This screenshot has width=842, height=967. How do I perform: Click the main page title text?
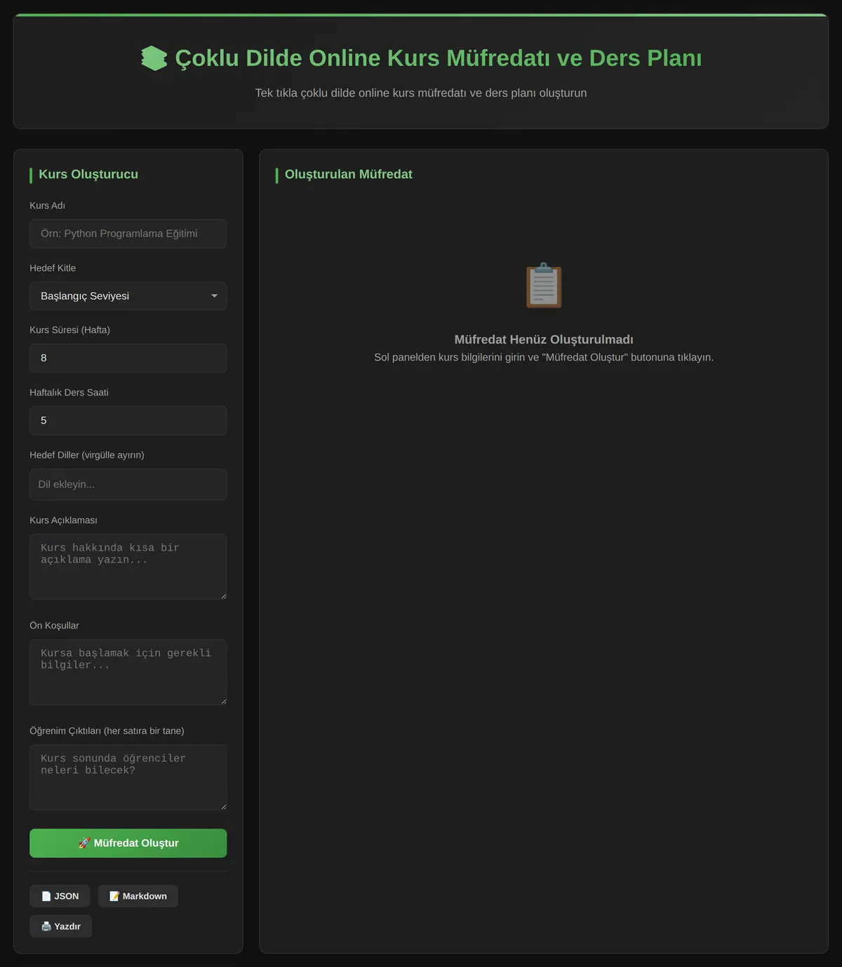(439, 58)
